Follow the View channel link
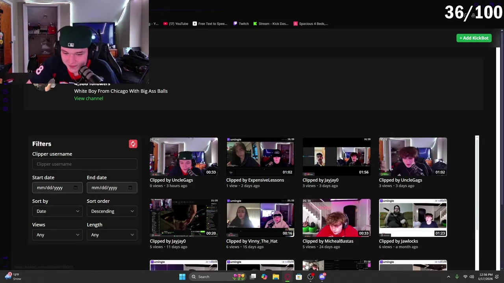 pyautogui.click(x=89, y=98)
